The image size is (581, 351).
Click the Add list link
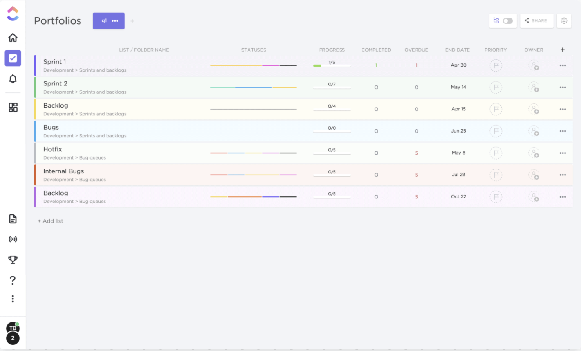(x=51, y=221)
